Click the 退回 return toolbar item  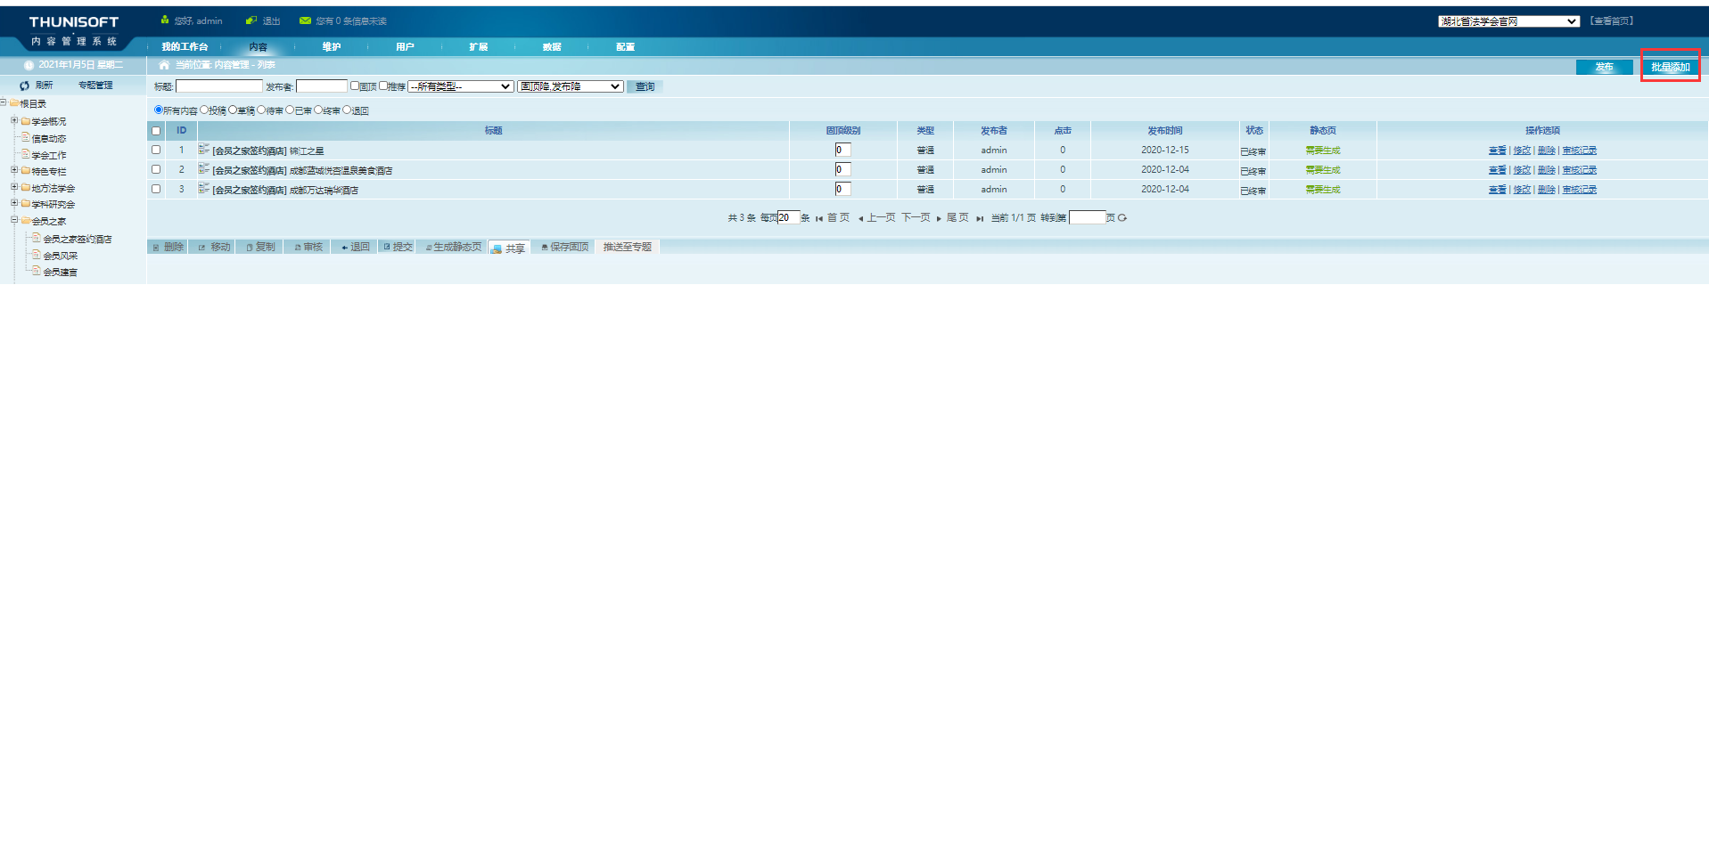click(x=356, y=247)
